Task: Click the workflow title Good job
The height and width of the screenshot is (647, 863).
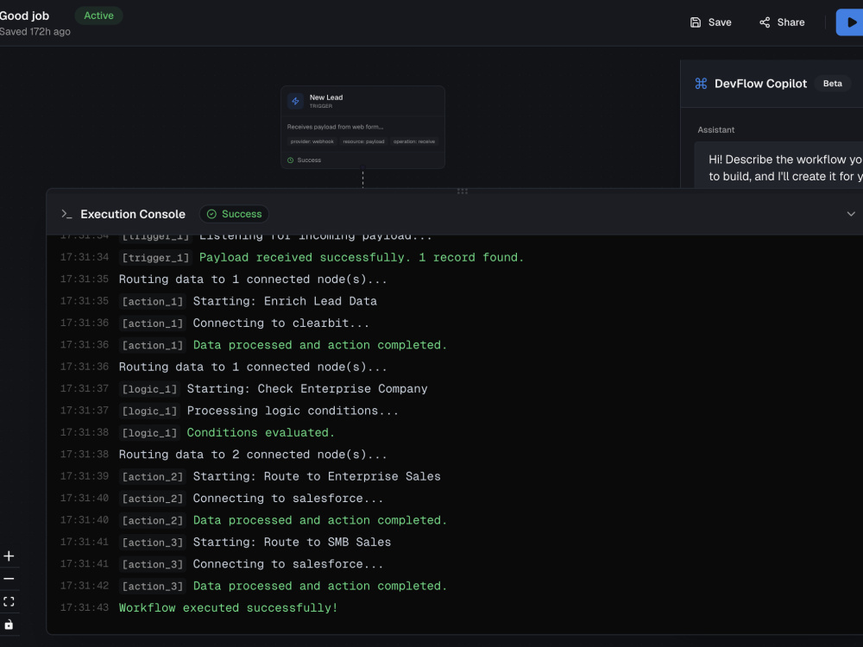Action: pyautogui.click(x=24, y=16)
